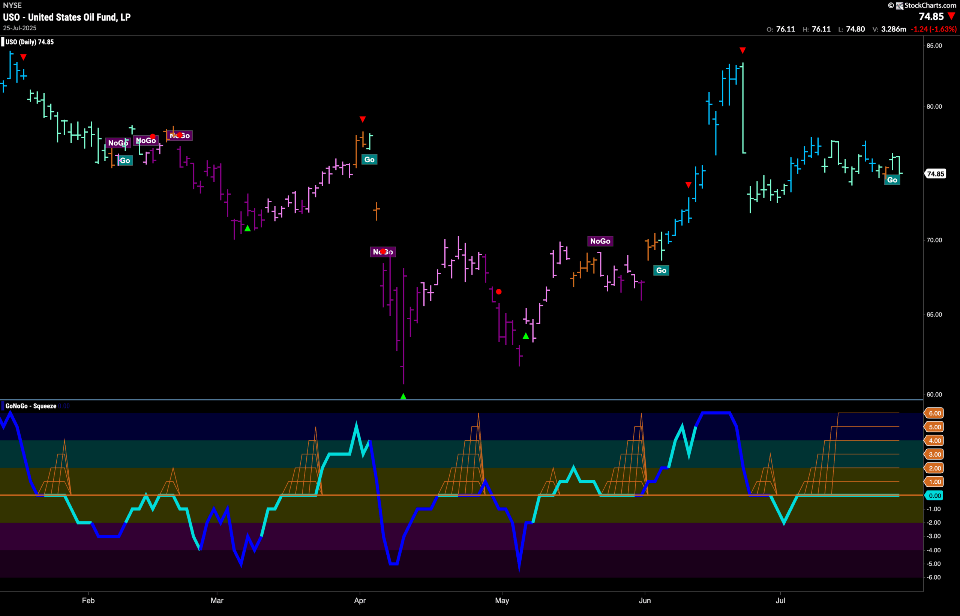This screenshot has width=960, height=616.
Task: Click the Jun label on time axis
Action: [x=645, y=600]
